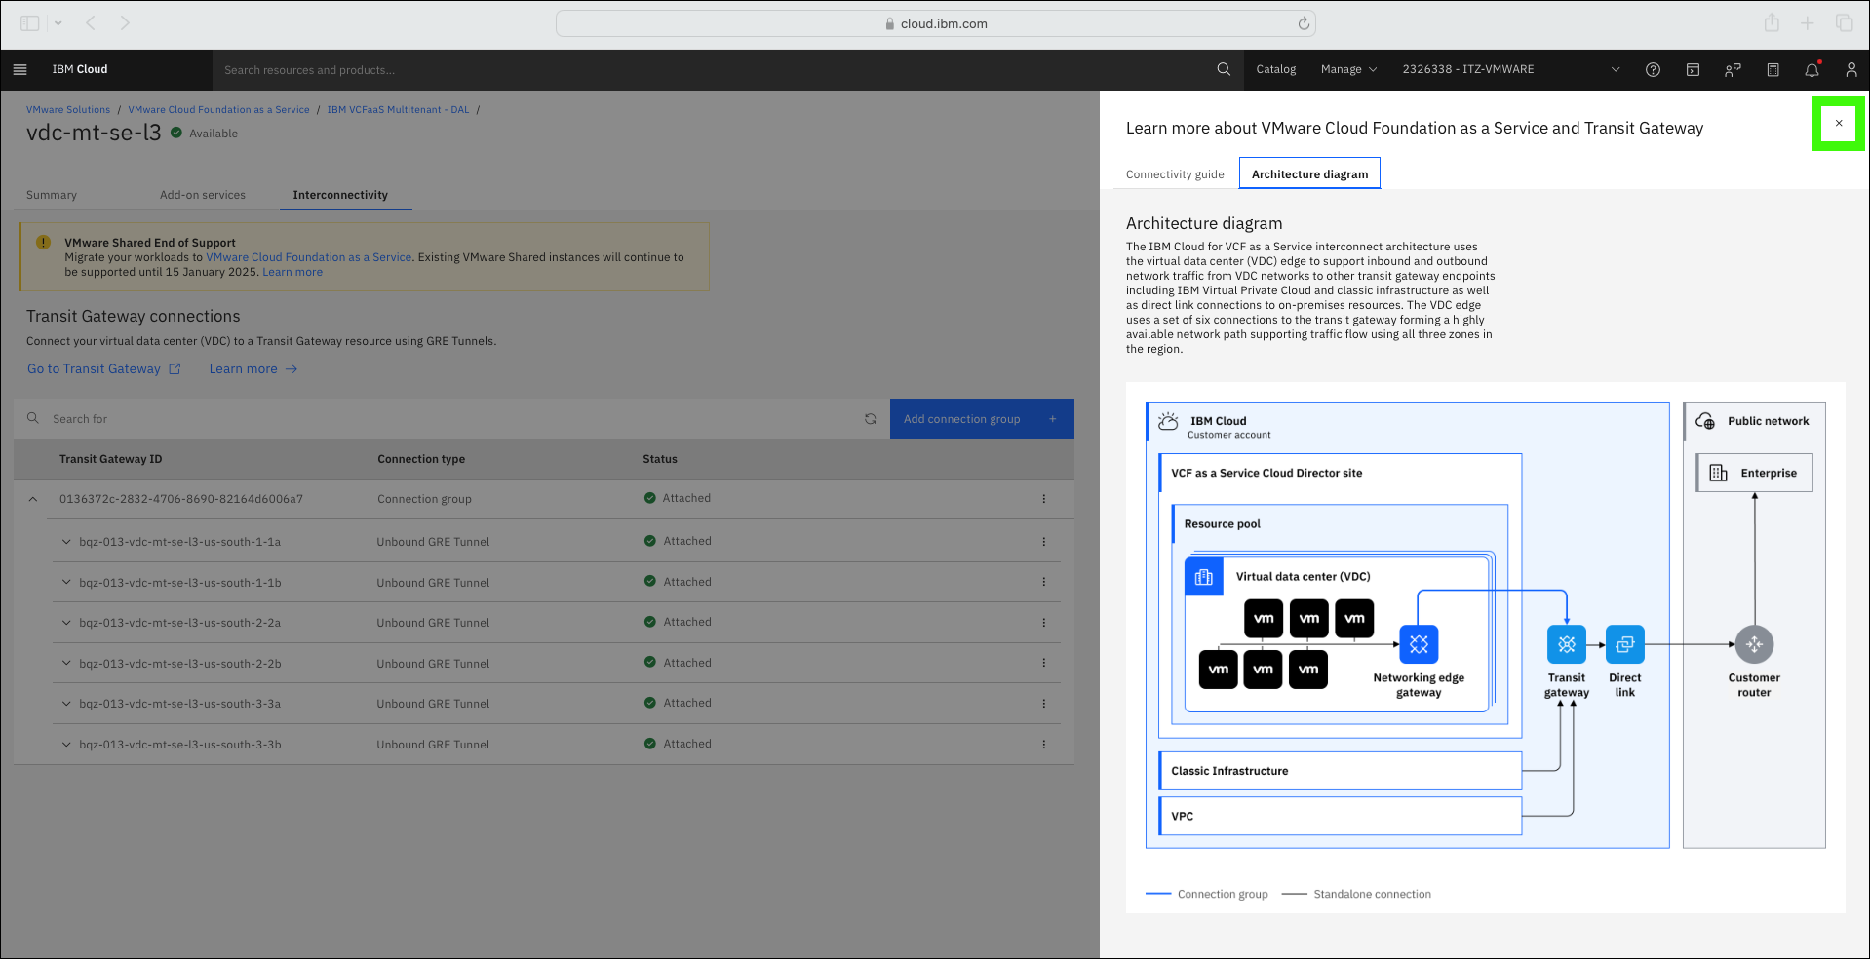Click the Learn more arrow link

pyautogui.click(x=253, y=369)
